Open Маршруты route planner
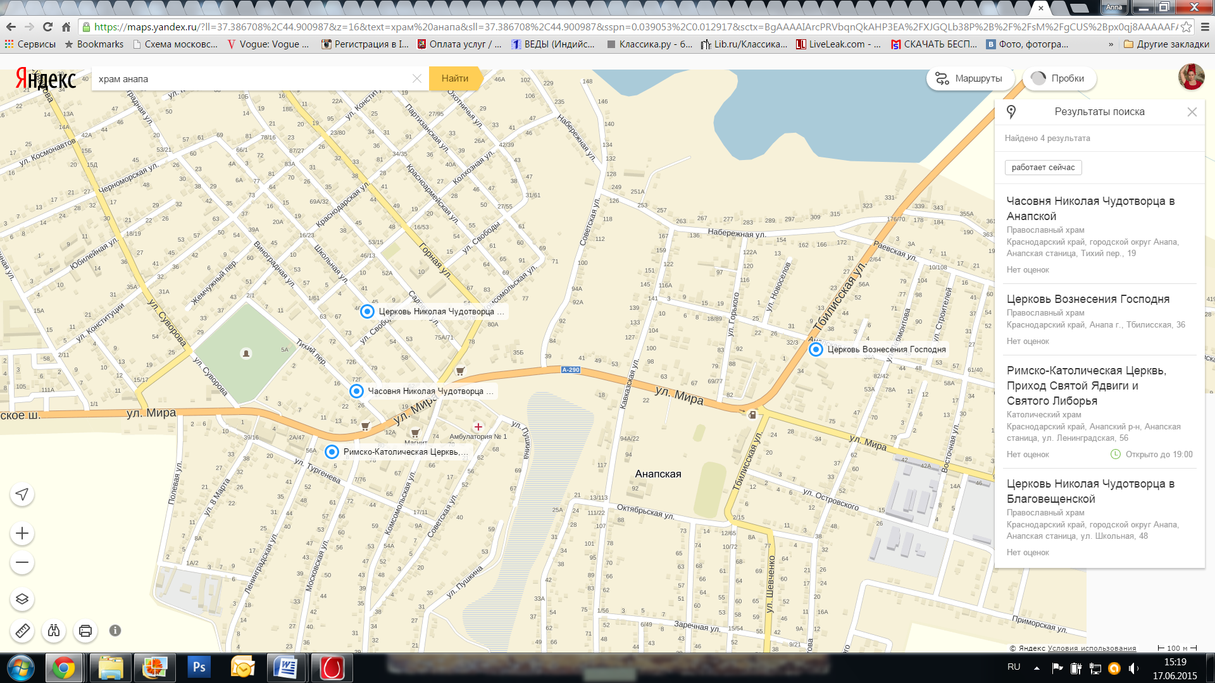The width and height of the screenshot is (1215, 683). point(970,78)
